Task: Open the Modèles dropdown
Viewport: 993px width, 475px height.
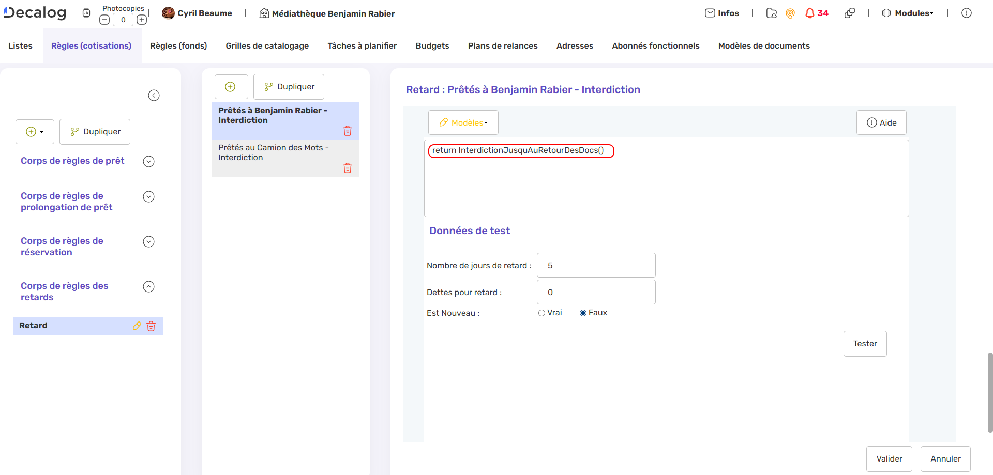Action: (x=463, y=123)
